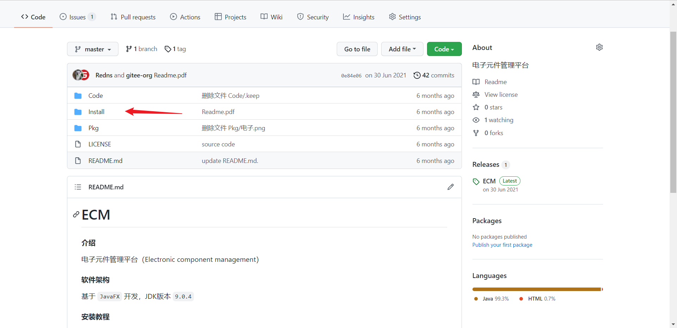Image resolution: width=677 pixels, height=328 pixels.
Task: Open the 0 stars link
Action: (493, 107)
